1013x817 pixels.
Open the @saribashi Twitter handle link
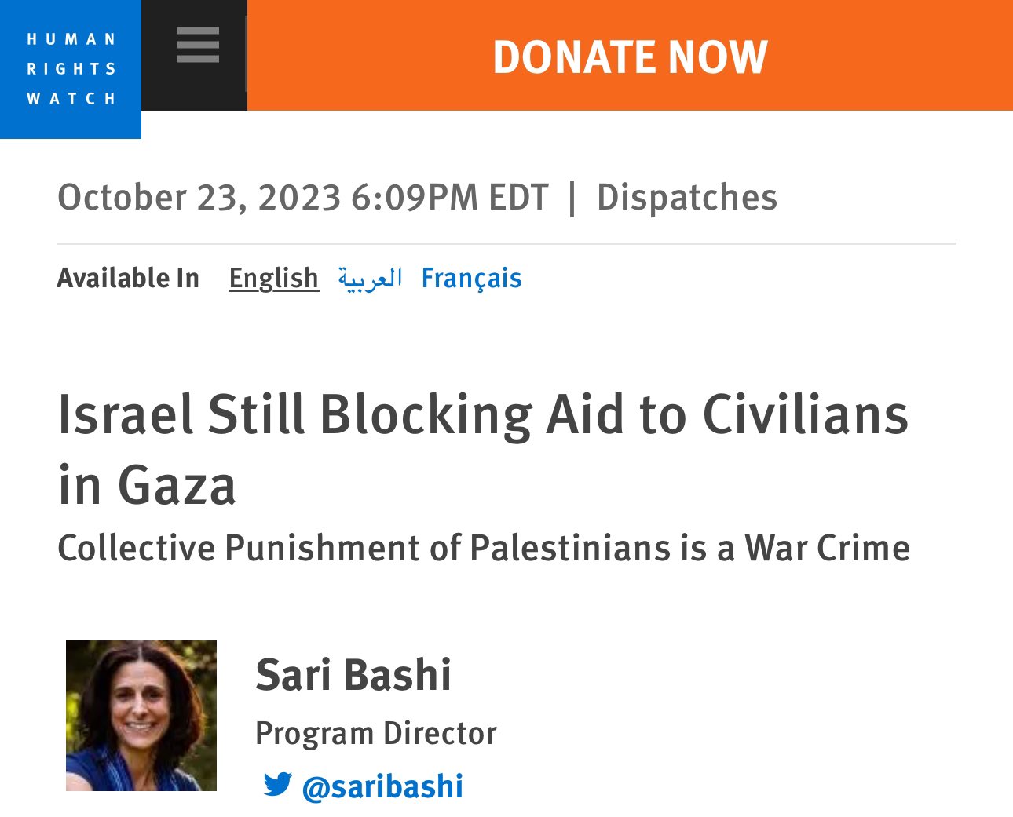click(x=382, y=786)
